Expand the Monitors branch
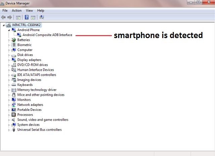 click(9, 100)
